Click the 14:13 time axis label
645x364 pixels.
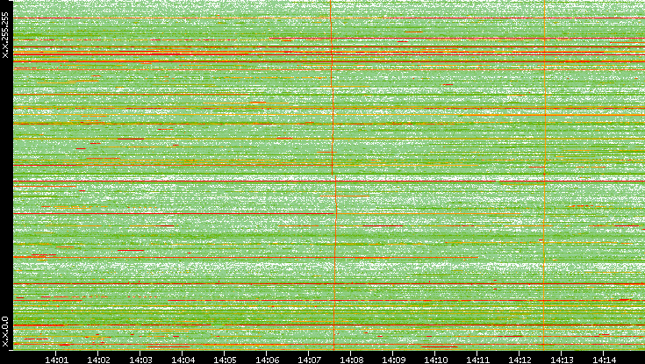(x=563, y=360)
